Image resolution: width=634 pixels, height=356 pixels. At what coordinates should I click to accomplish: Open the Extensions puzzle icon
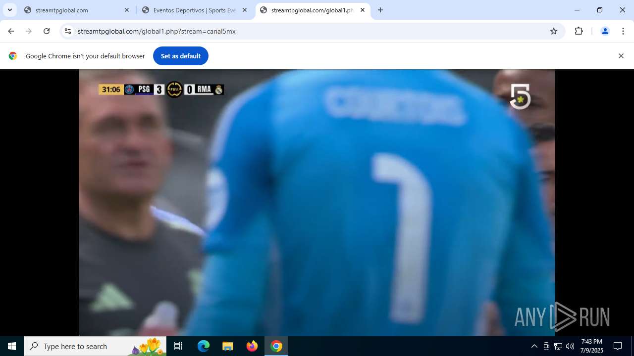579,31
